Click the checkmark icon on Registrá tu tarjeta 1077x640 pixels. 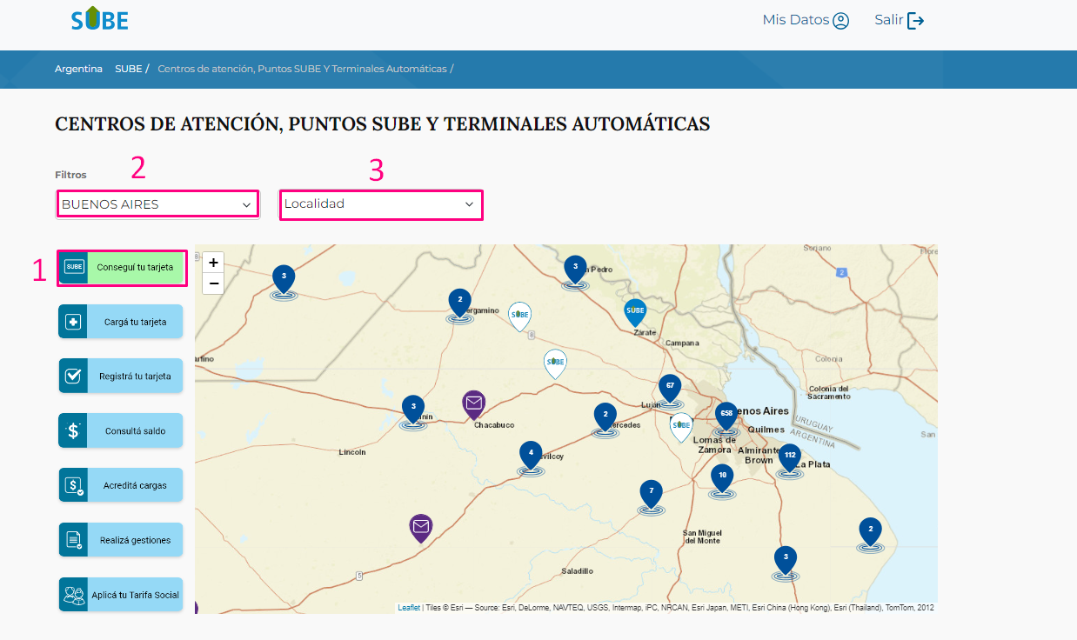tap(73, 377)
